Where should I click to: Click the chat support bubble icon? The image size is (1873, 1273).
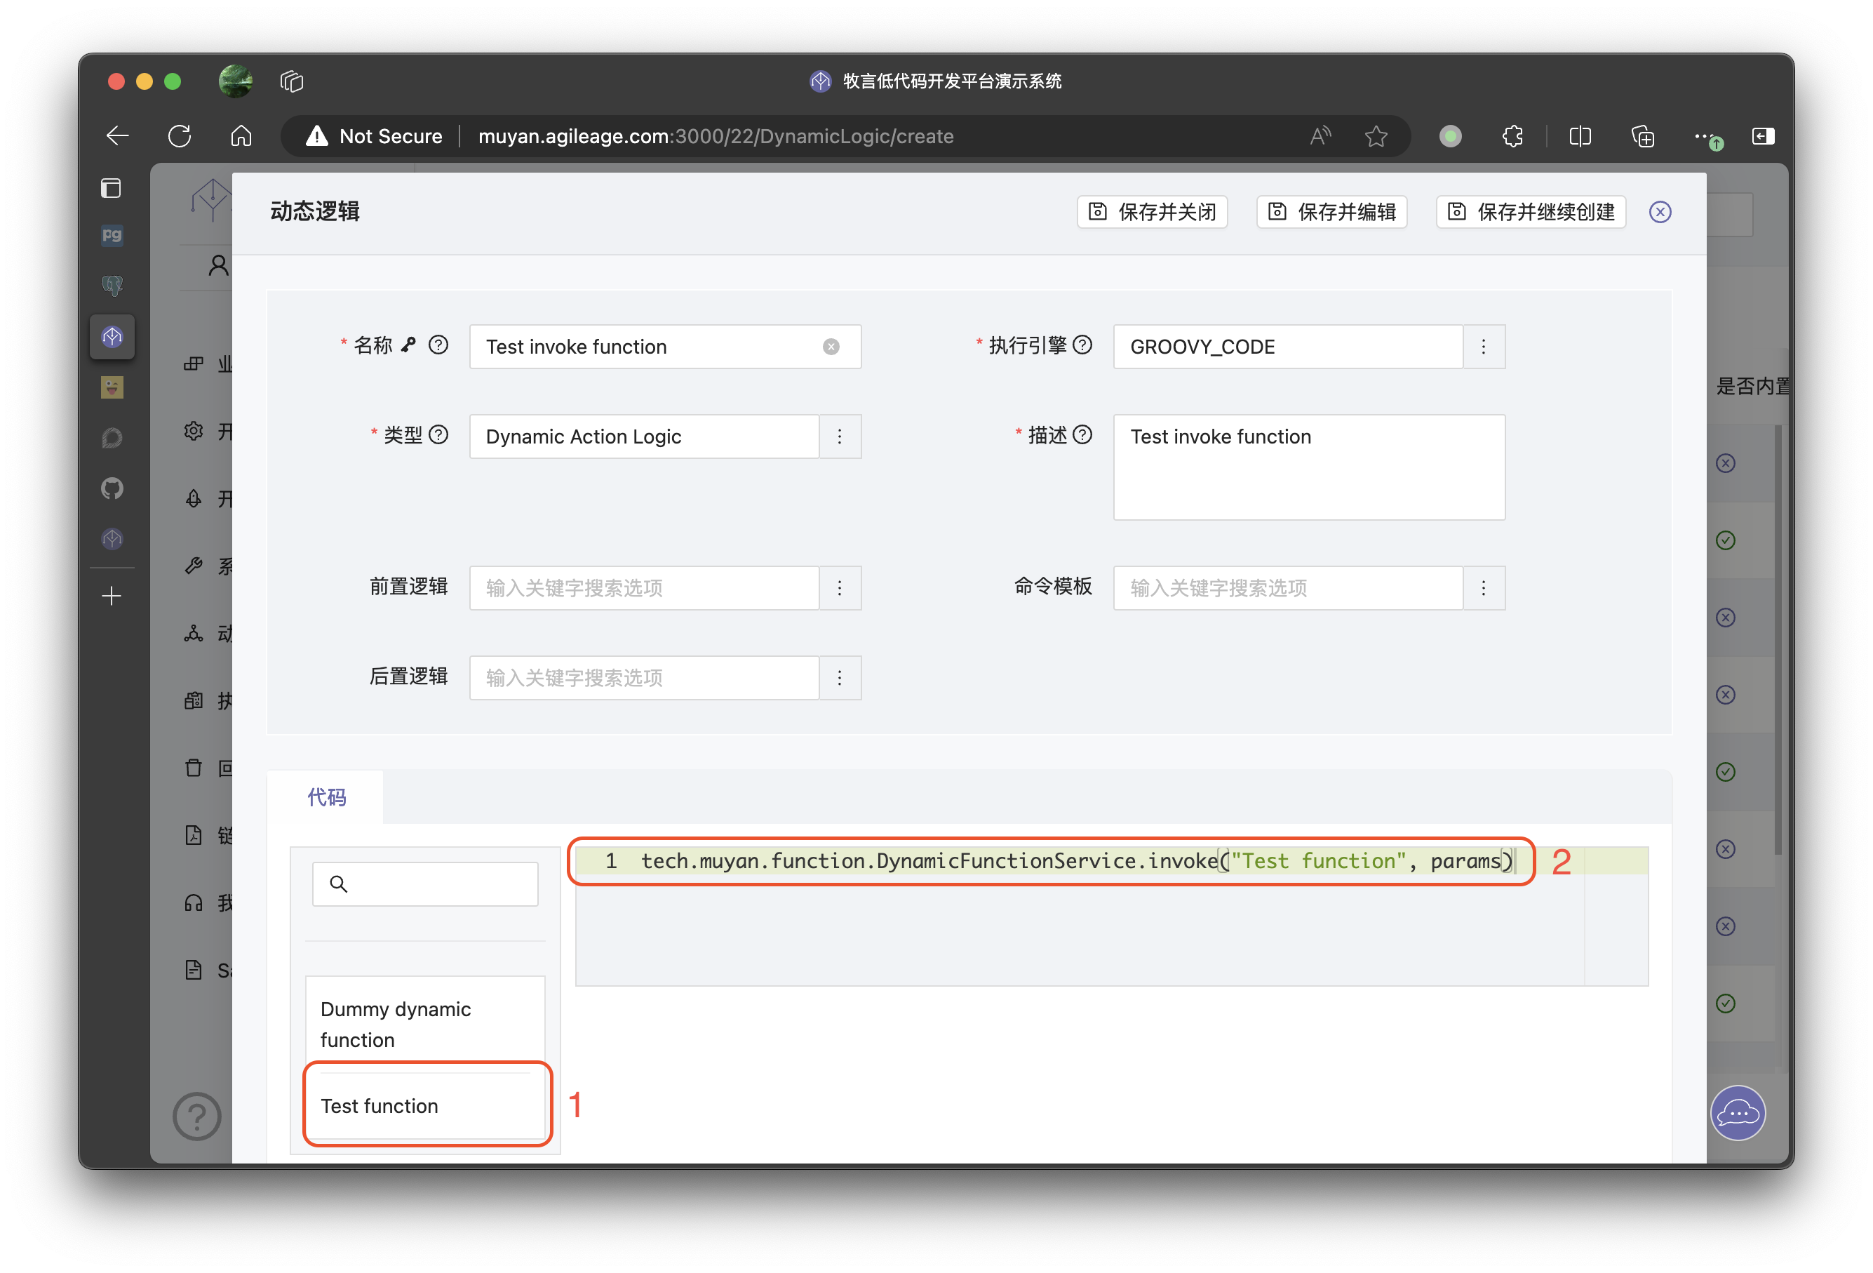pyautogui.click(x=1738, y=1112)
